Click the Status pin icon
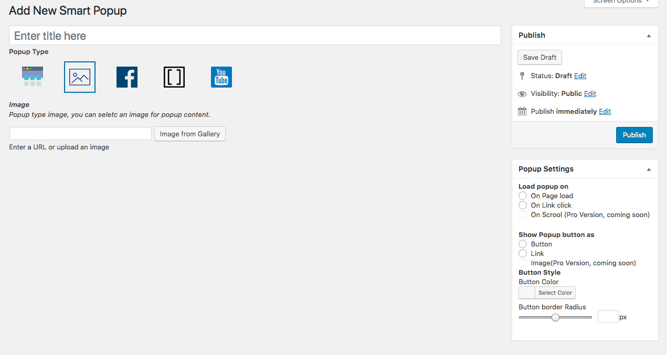Screen dimensions: 667x355 [522, 76]
